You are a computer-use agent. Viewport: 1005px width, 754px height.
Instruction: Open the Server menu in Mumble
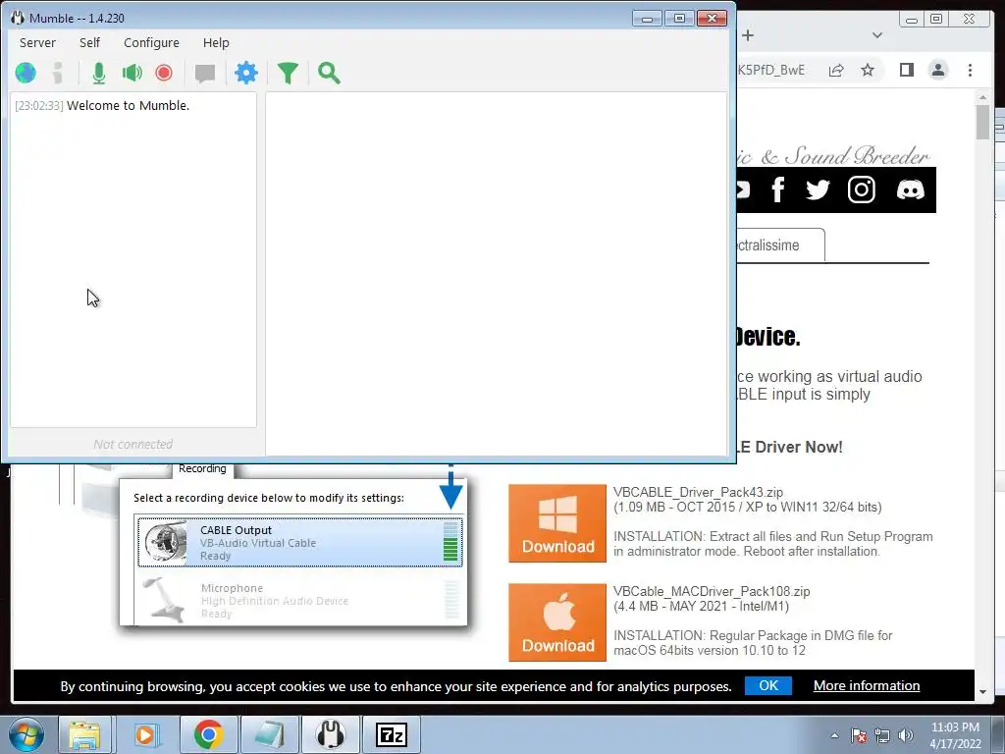tap(37, 43)
